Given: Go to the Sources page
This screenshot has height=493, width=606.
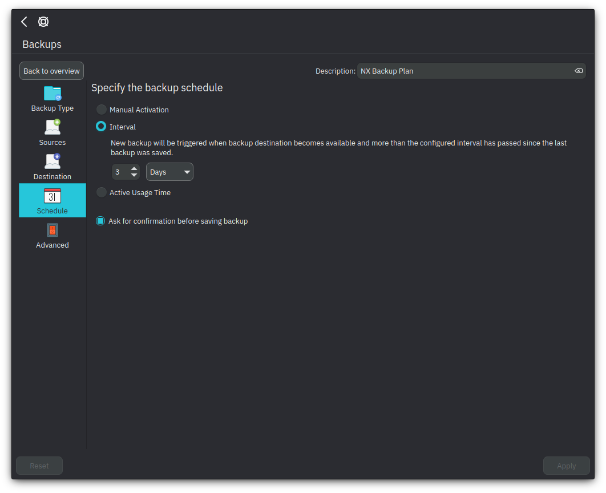Looking at the screenshot, I should (x=52, y=133).
